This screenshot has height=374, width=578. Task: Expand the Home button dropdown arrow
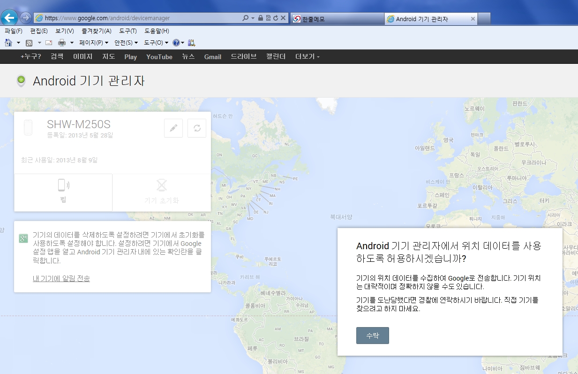pos(18,43)
